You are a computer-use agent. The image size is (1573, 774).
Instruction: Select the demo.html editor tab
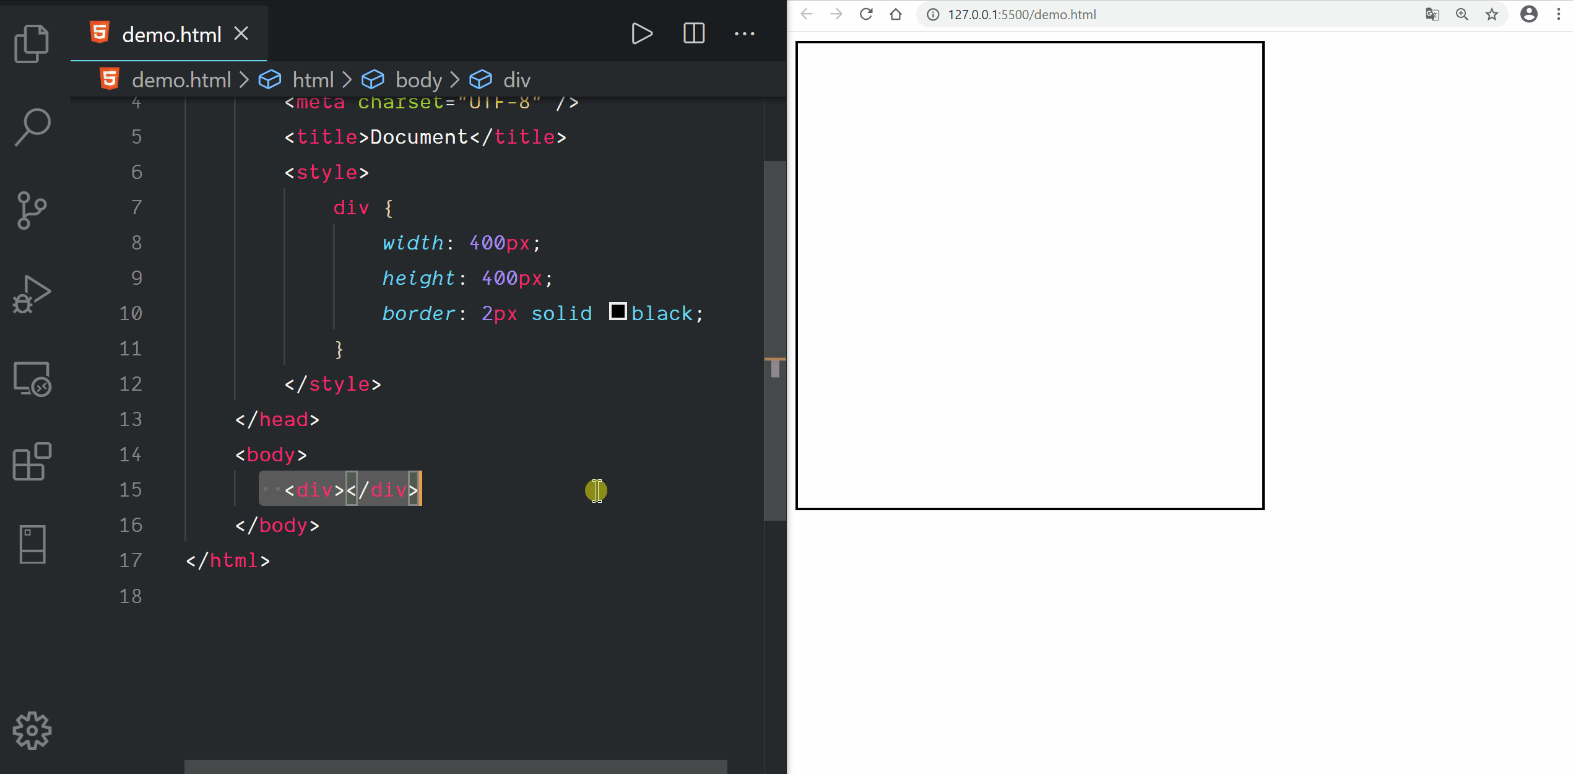171,35
